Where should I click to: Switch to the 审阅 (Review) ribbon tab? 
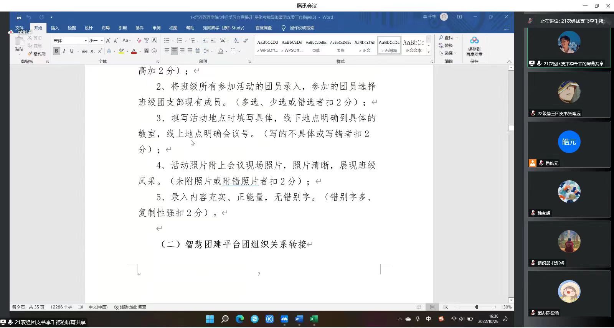coord(156,28)
